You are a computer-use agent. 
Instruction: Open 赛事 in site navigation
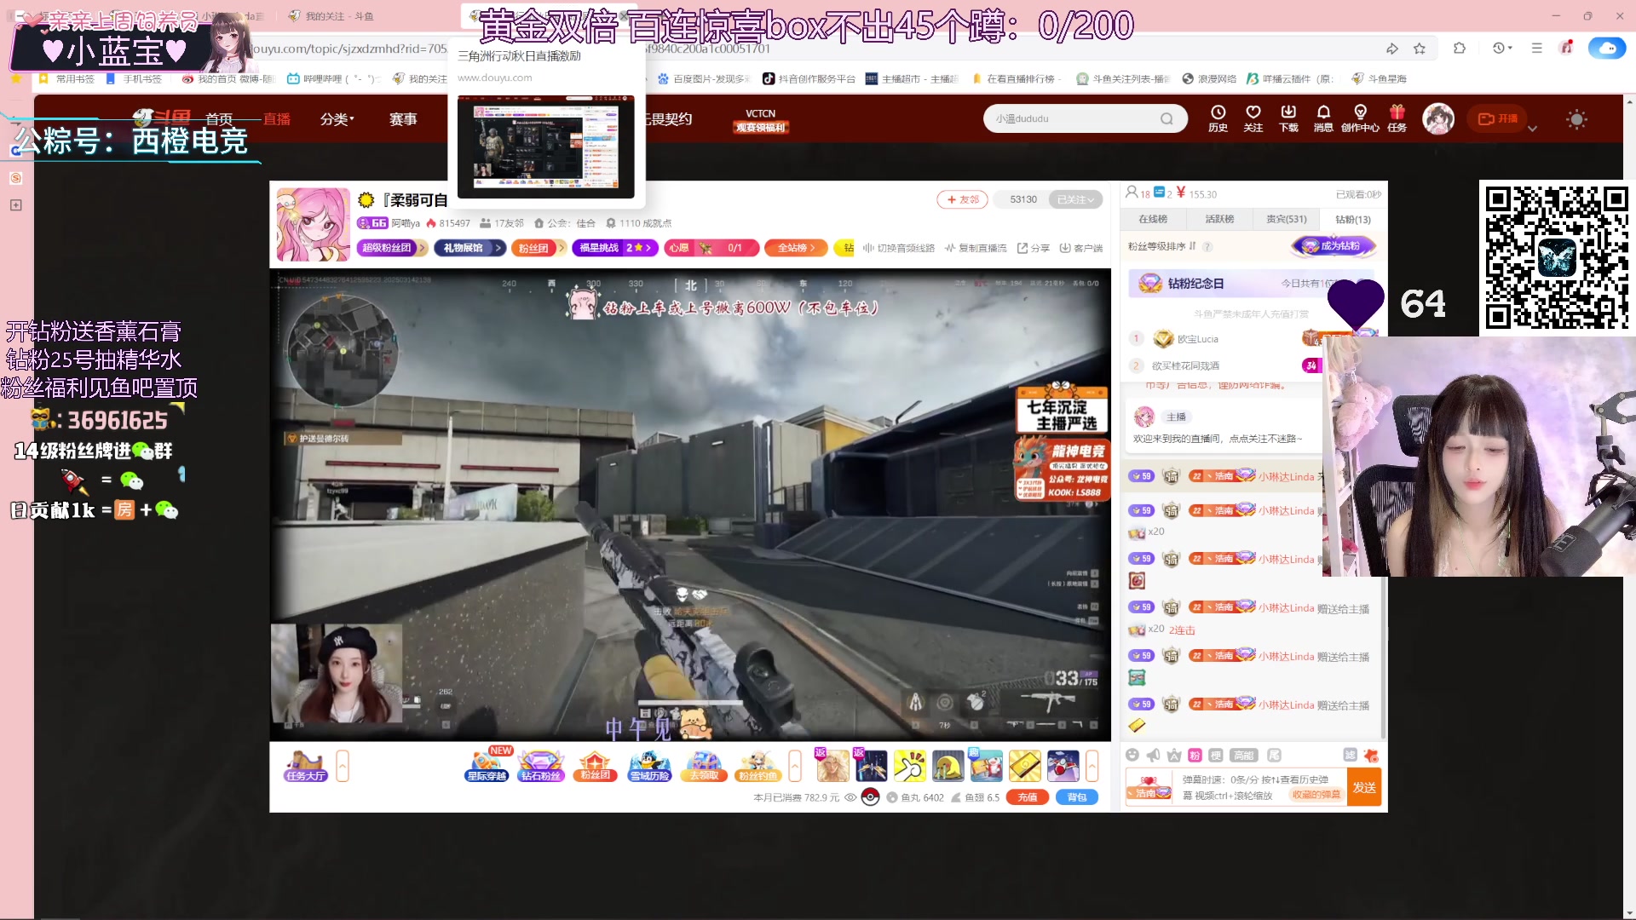click(403, 119)
